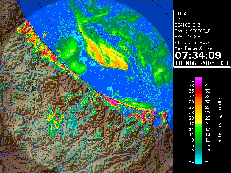Click the 'Reflectivity in dBZ' legend label
The width and height of the screenshot is (231, 173).
(219, 121)
